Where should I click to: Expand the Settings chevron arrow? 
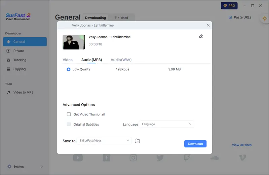[42, 167]
